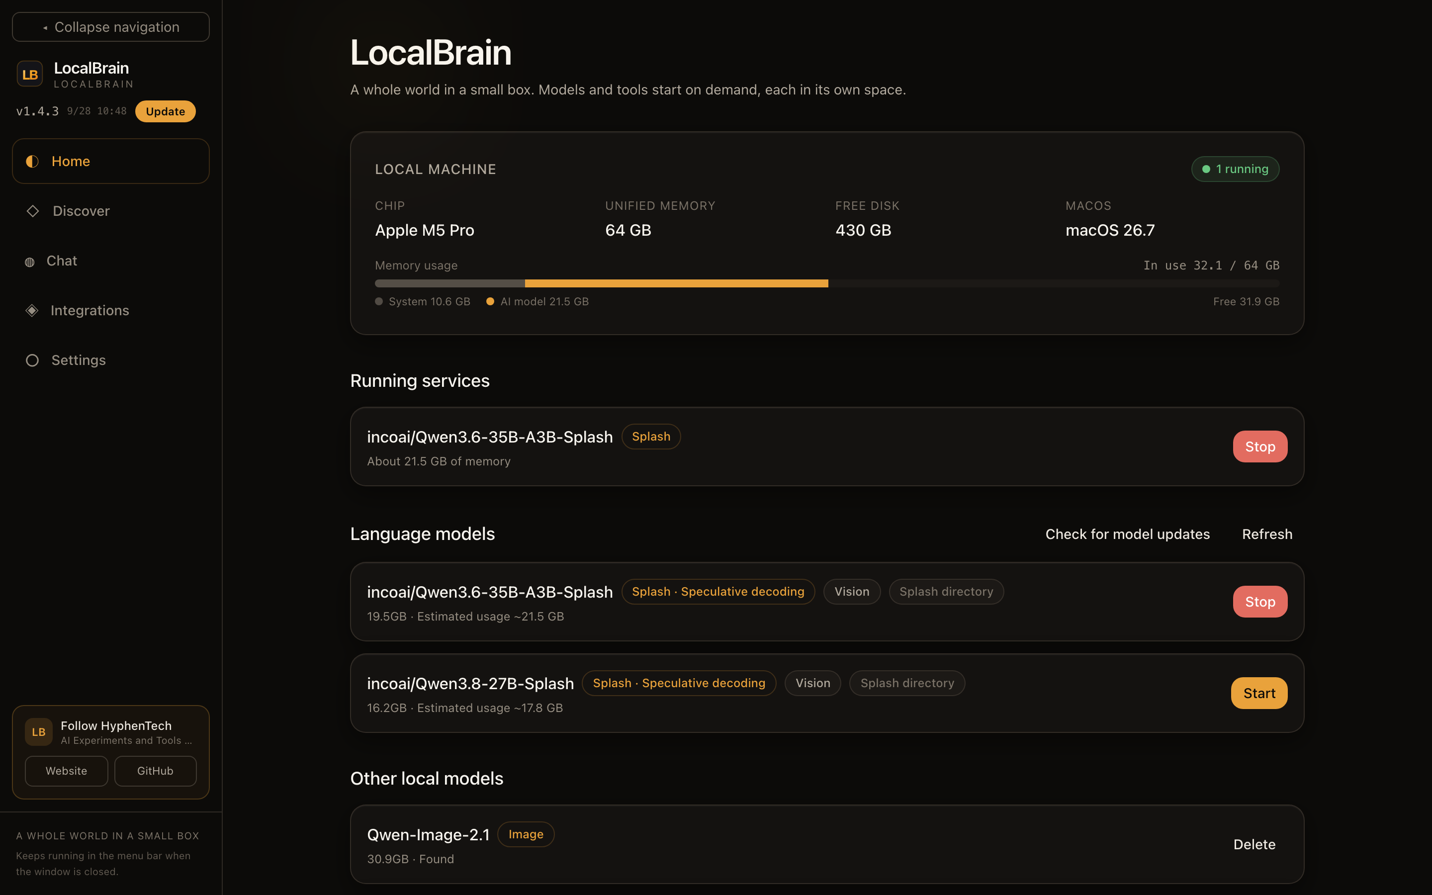Start the Qwen3.8-27B-Splash model
This screenshot has width=1432, height=895.
(1259, 693)
